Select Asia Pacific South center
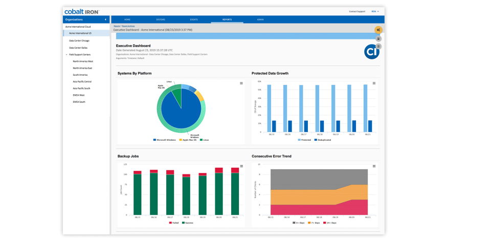 (x=81, y=89)
